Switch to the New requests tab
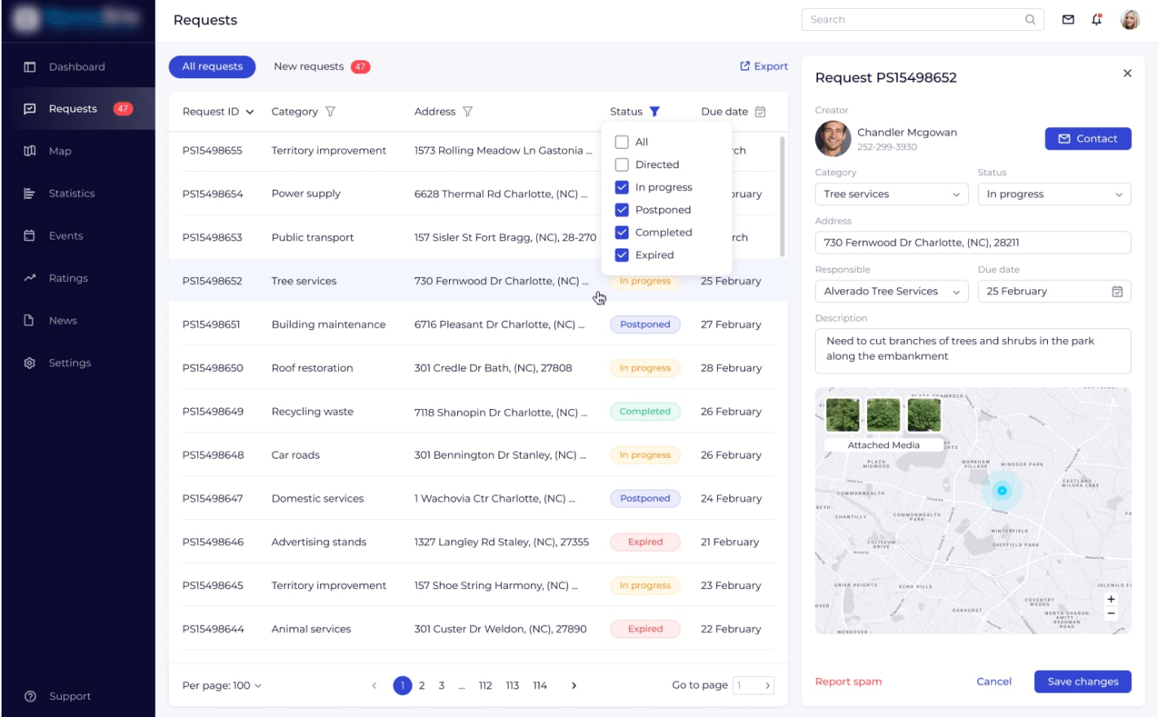The height and width of the screenshot is (717, 1158). tap(321, 67)
